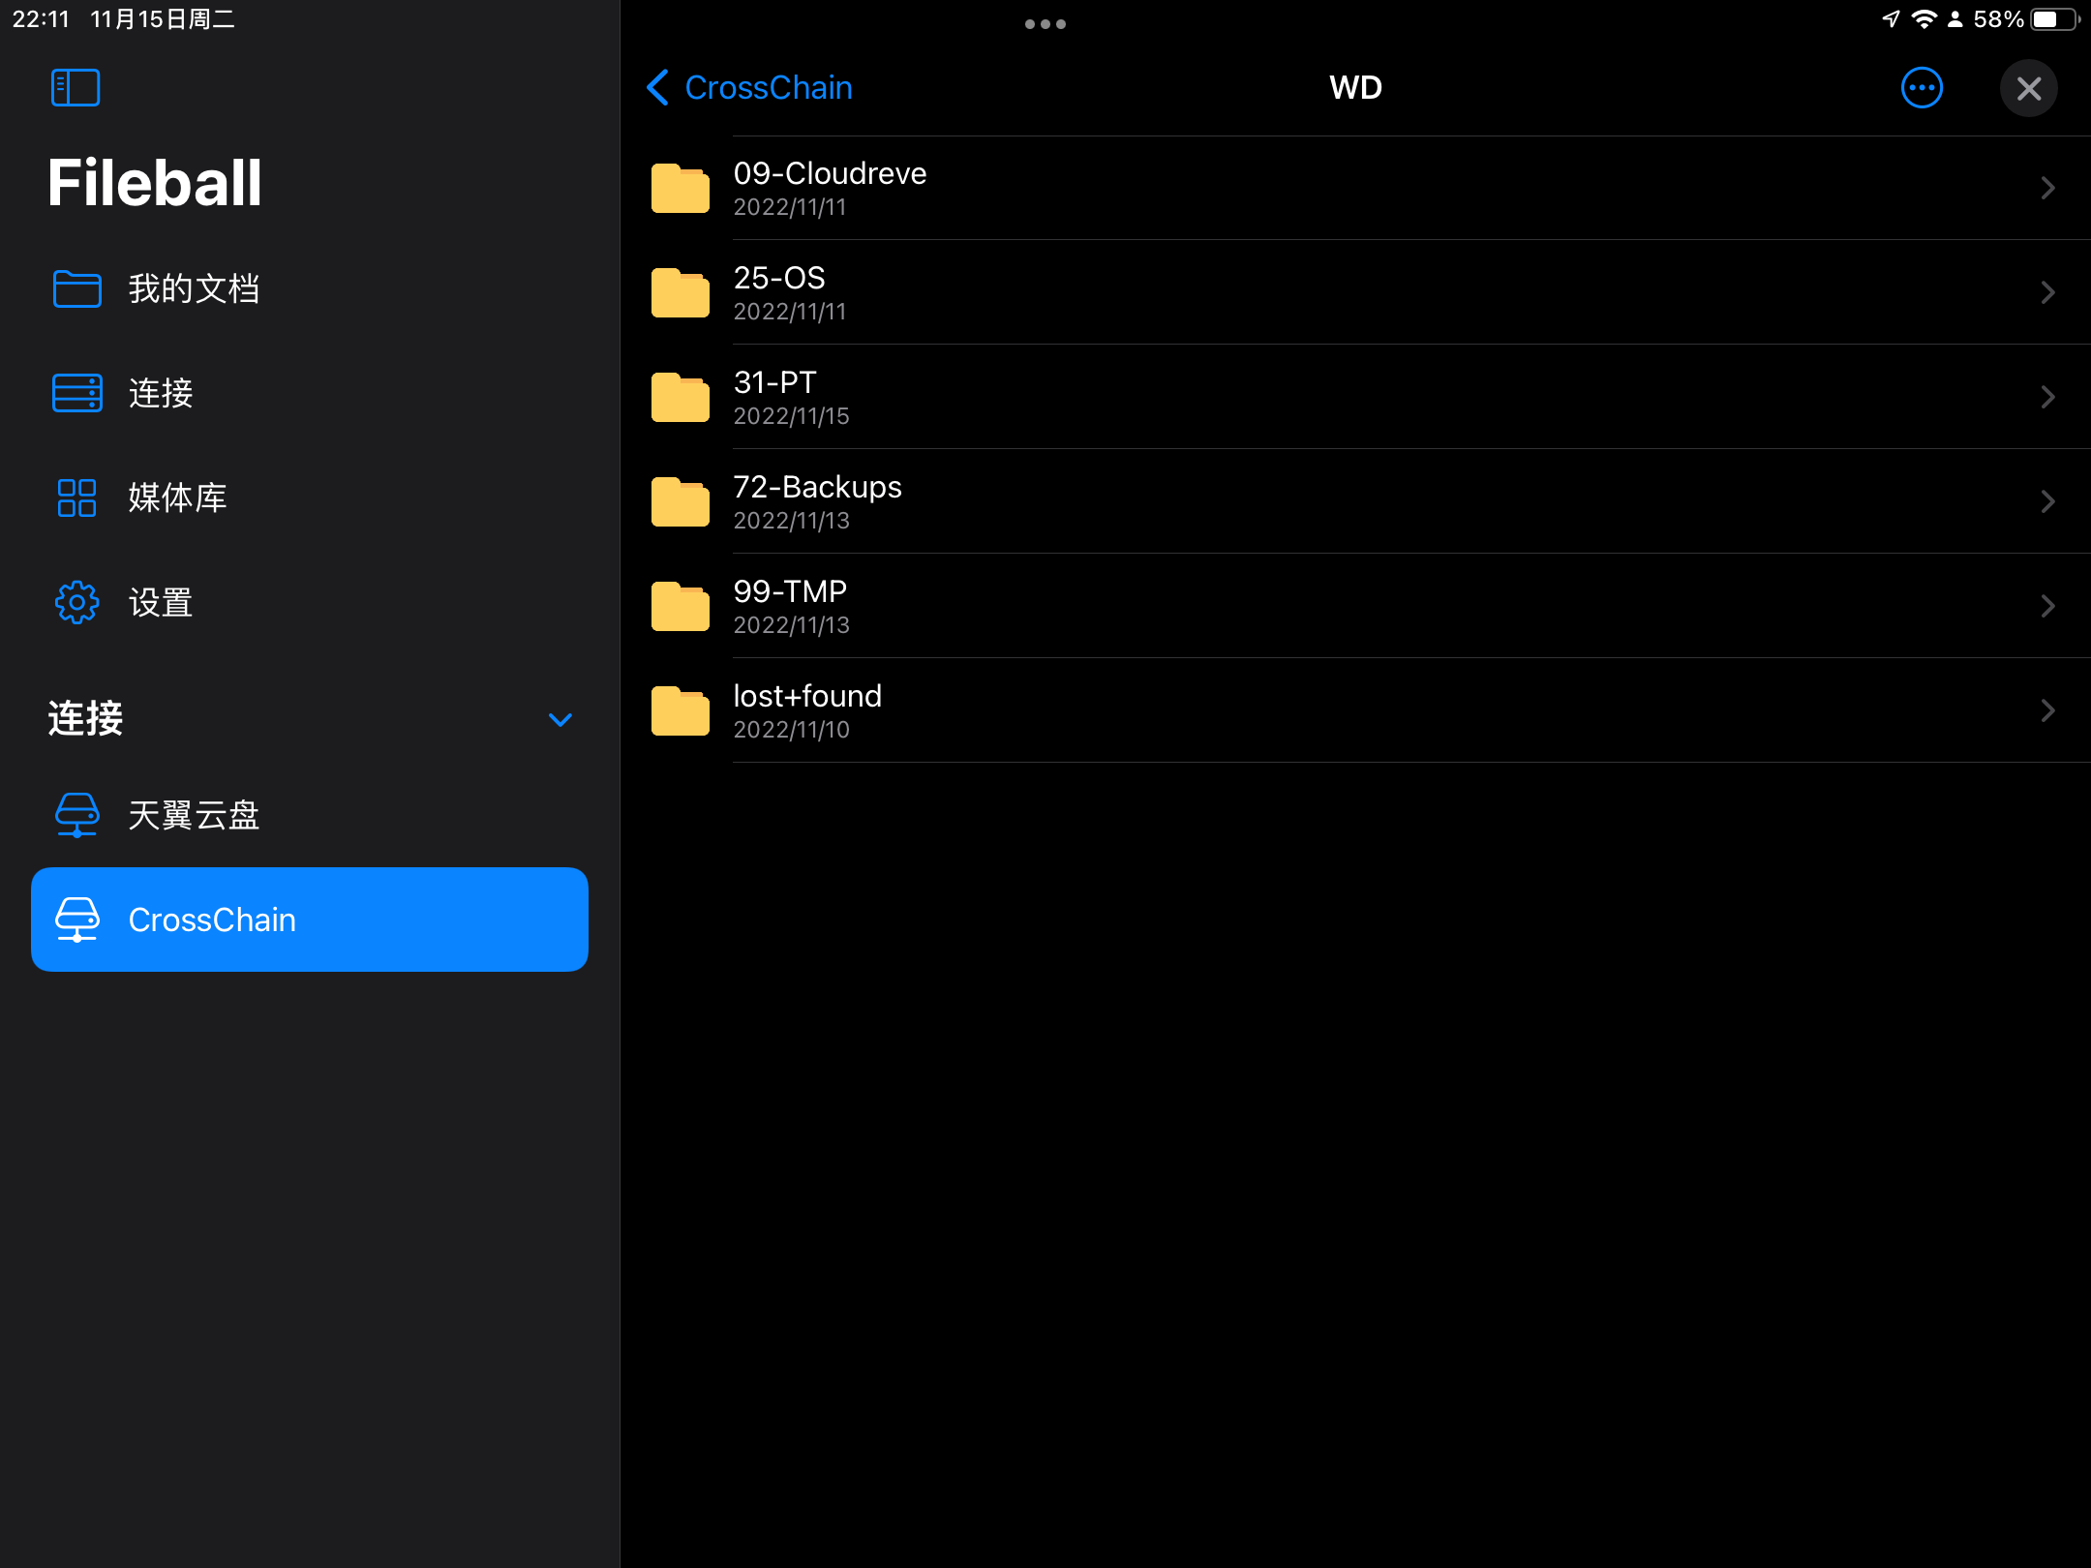Go back using the chevron arrow
This screenshot has height=1568, width=2091.
[x=657, y=88]
